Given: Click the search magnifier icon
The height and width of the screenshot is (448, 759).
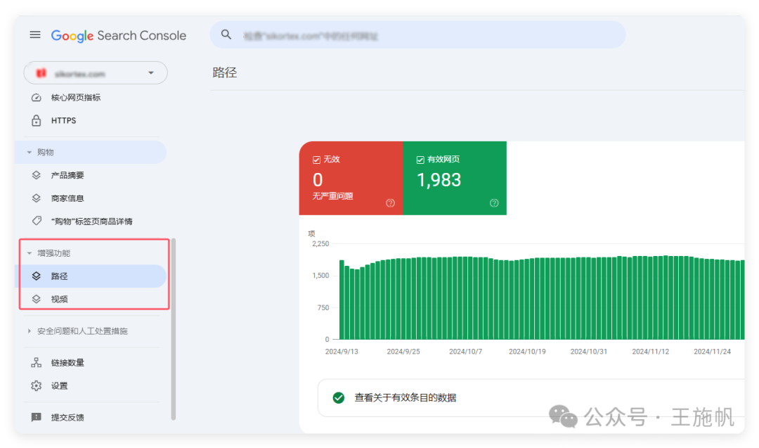Looking at the screenshot, I should (226, 34).
